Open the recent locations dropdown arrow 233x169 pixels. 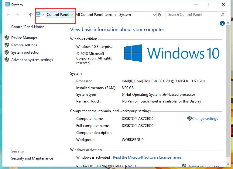click(24, 15)
